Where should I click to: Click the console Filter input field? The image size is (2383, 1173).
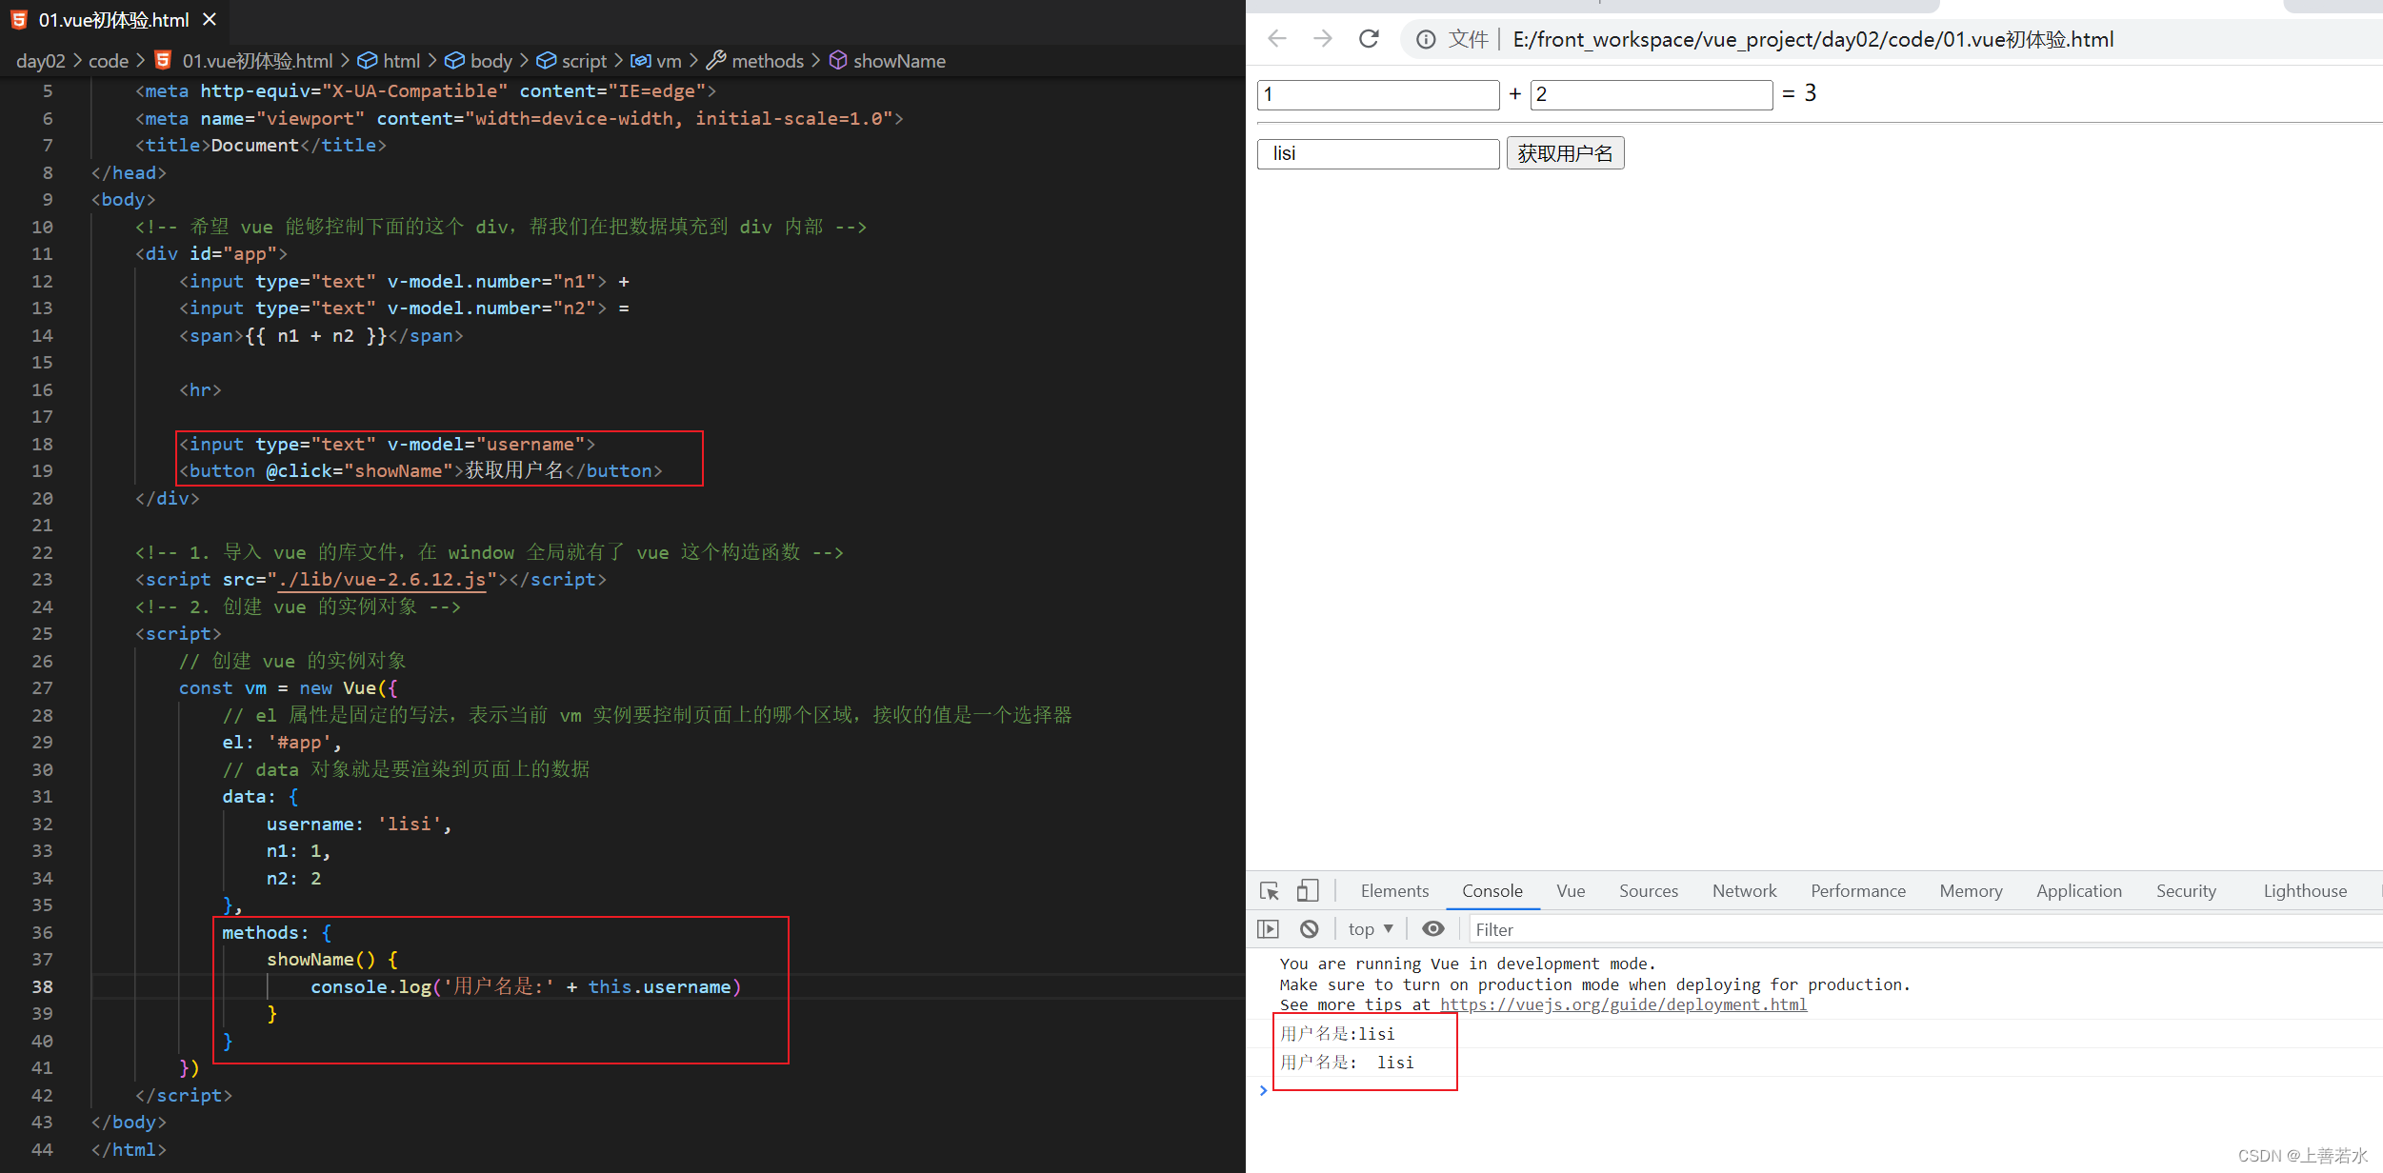pyautogui.click(x=1924, y=930)
